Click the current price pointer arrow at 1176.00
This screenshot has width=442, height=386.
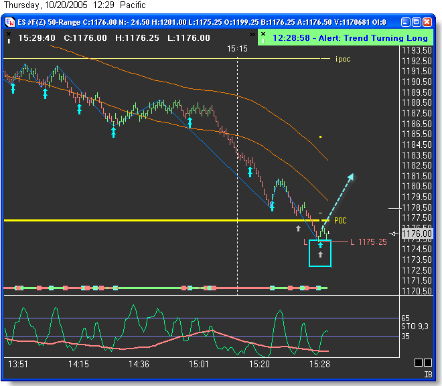[394, 233]
